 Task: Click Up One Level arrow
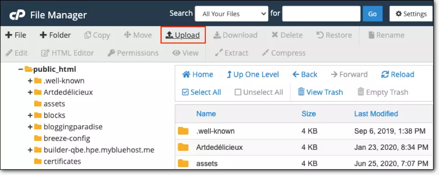click(x=229, y=74)
